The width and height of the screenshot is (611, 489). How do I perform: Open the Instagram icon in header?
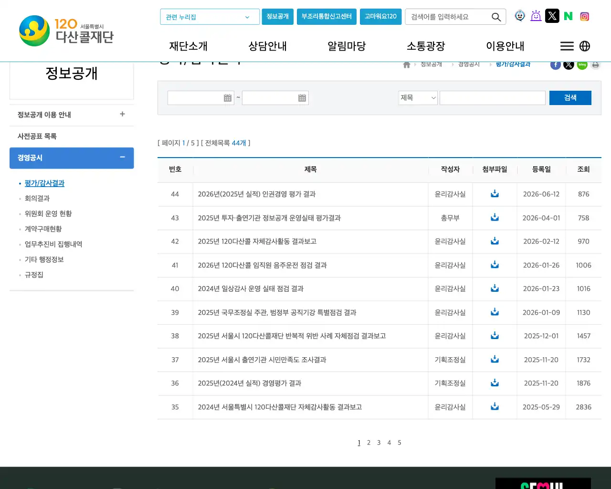(x=584, y=16)
